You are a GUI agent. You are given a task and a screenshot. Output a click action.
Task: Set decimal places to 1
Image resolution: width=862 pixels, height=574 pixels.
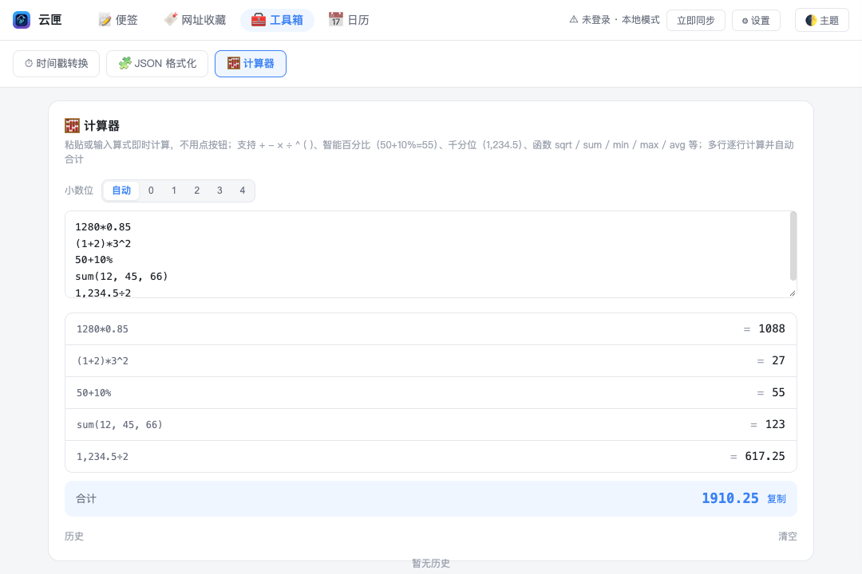[x=174, y=191]
